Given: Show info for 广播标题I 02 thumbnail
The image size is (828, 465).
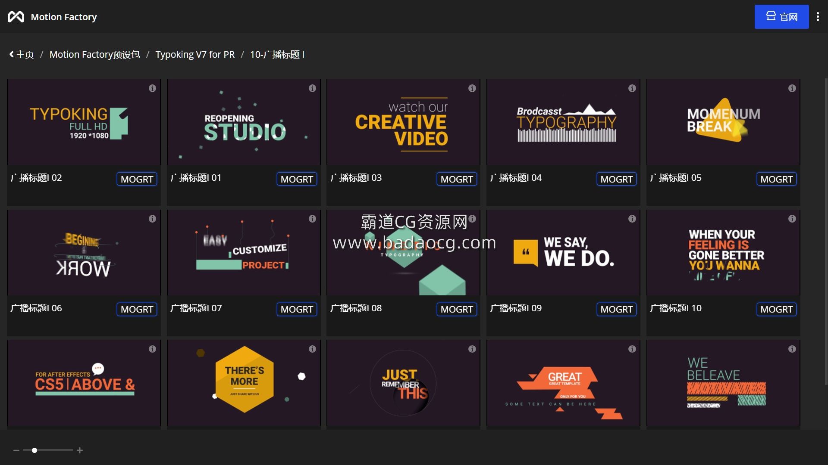Looking at the screenshot, I should point(152,88).
